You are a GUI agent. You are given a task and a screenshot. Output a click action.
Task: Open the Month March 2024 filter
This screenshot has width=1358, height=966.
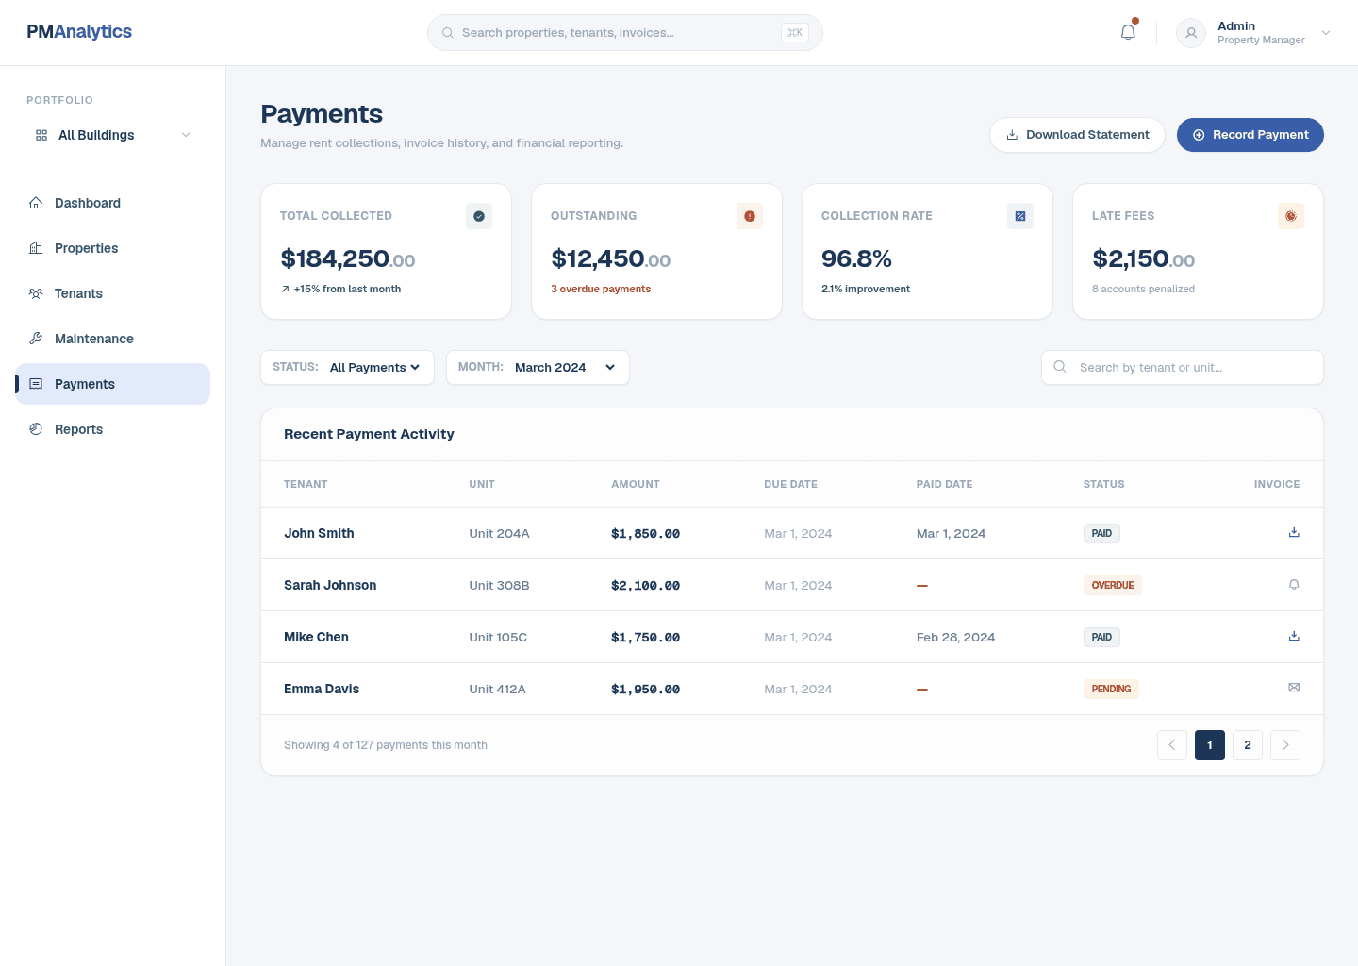[x=538, y=368]
